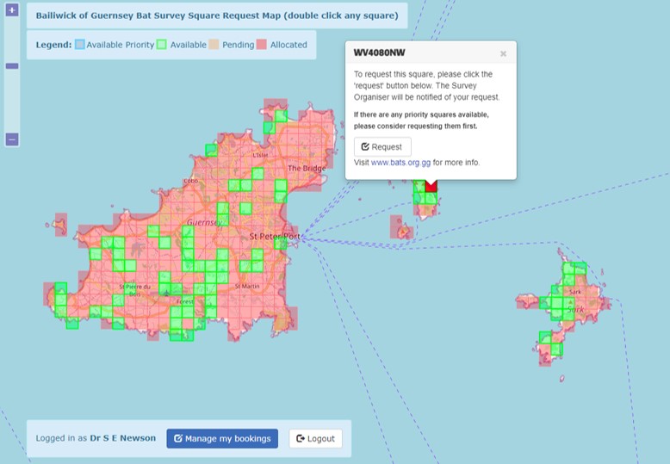Open Manage my bookings

pyautogui.click(x=222, y=438)
